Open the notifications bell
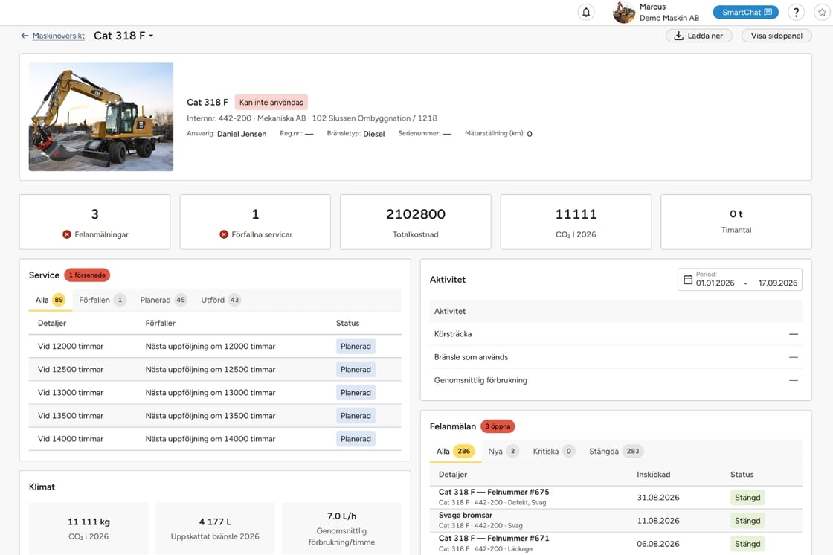 coord(586,12)
